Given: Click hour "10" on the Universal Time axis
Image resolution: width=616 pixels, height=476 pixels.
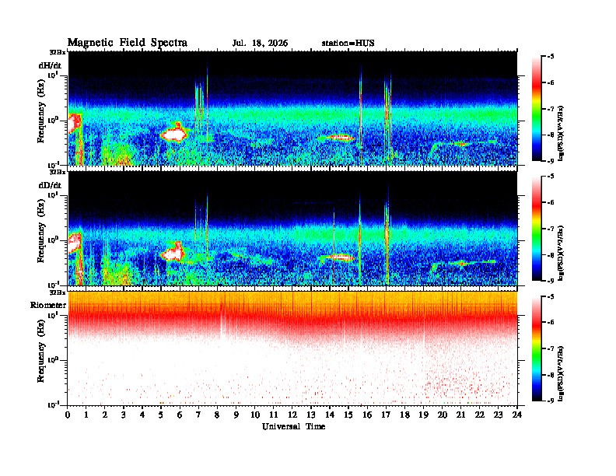Looking at the screenshot, I should [255, 415].
